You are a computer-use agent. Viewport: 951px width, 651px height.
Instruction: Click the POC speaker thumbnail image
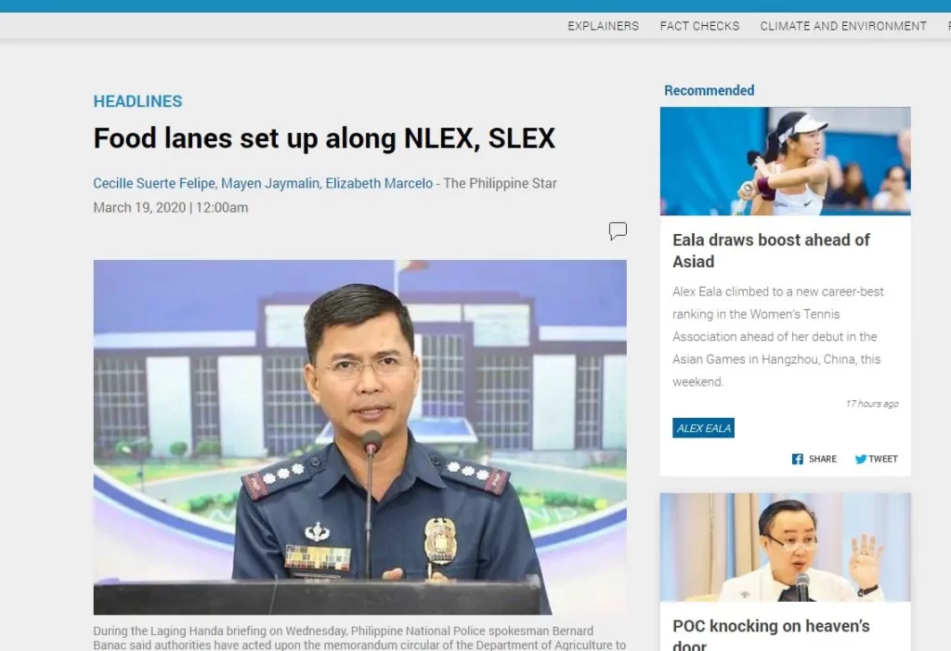click(x=786, y=547)
